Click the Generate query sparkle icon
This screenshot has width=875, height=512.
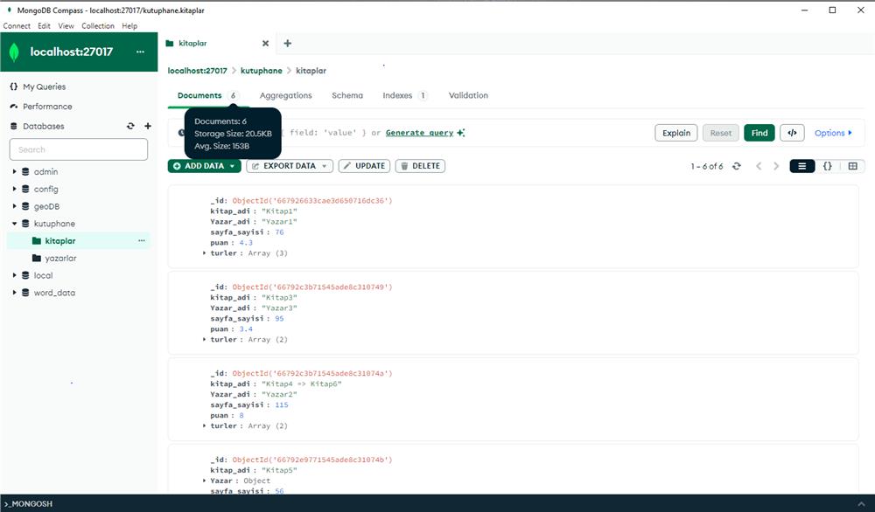tap(460, 133)
